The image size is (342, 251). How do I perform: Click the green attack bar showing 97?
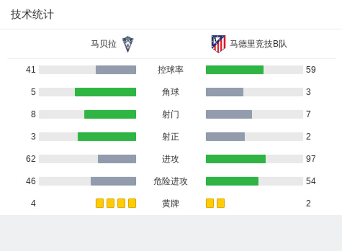[x=236, y=159]
